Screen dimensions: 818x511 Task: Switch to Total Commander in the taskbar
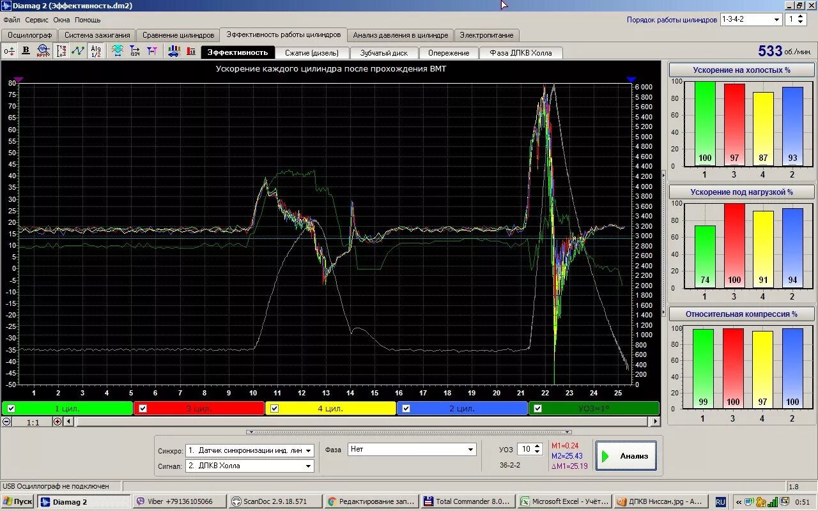pos(467,501)
